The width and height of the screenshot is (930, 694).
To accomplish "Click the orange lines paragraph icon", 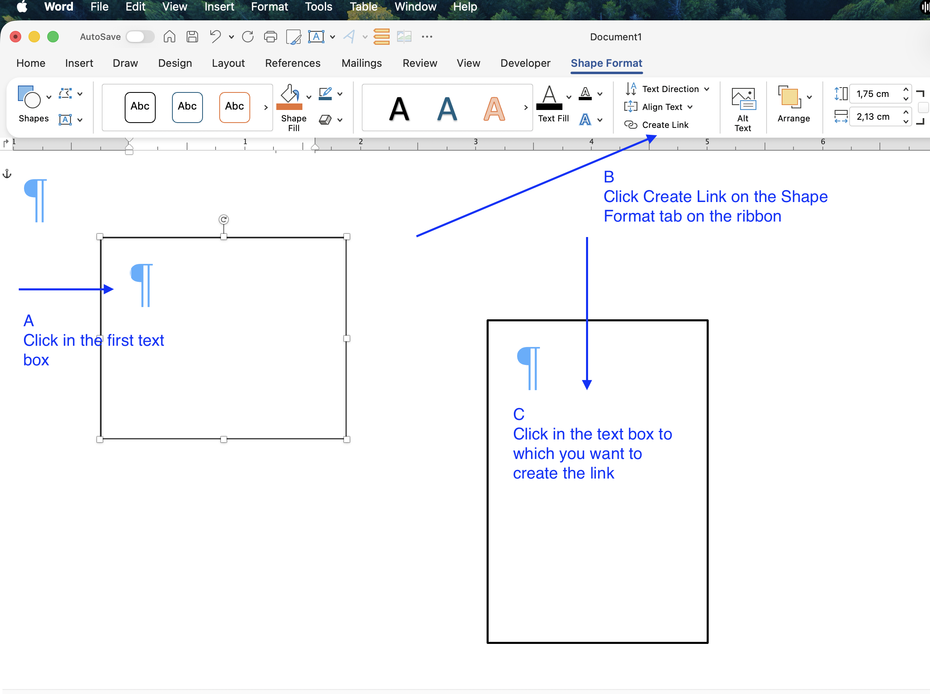I will [381, 37].
